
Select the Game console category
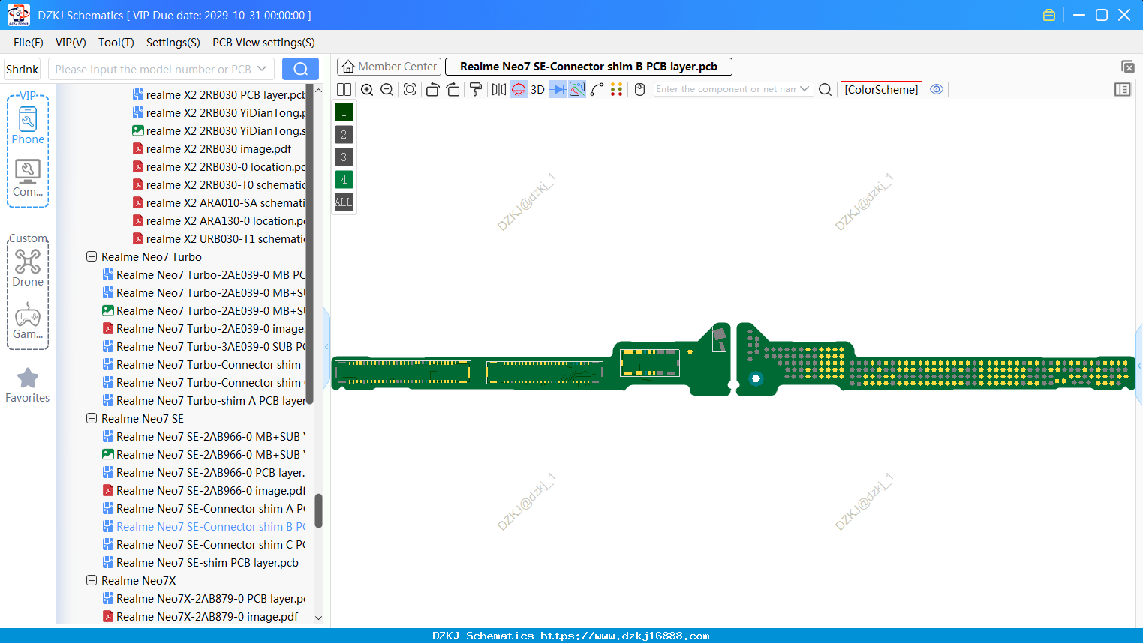pyautogui.click(x=28, y=321)
